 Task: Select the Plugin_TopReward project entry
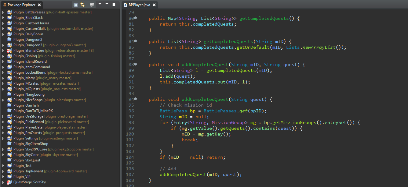point(28,171)
